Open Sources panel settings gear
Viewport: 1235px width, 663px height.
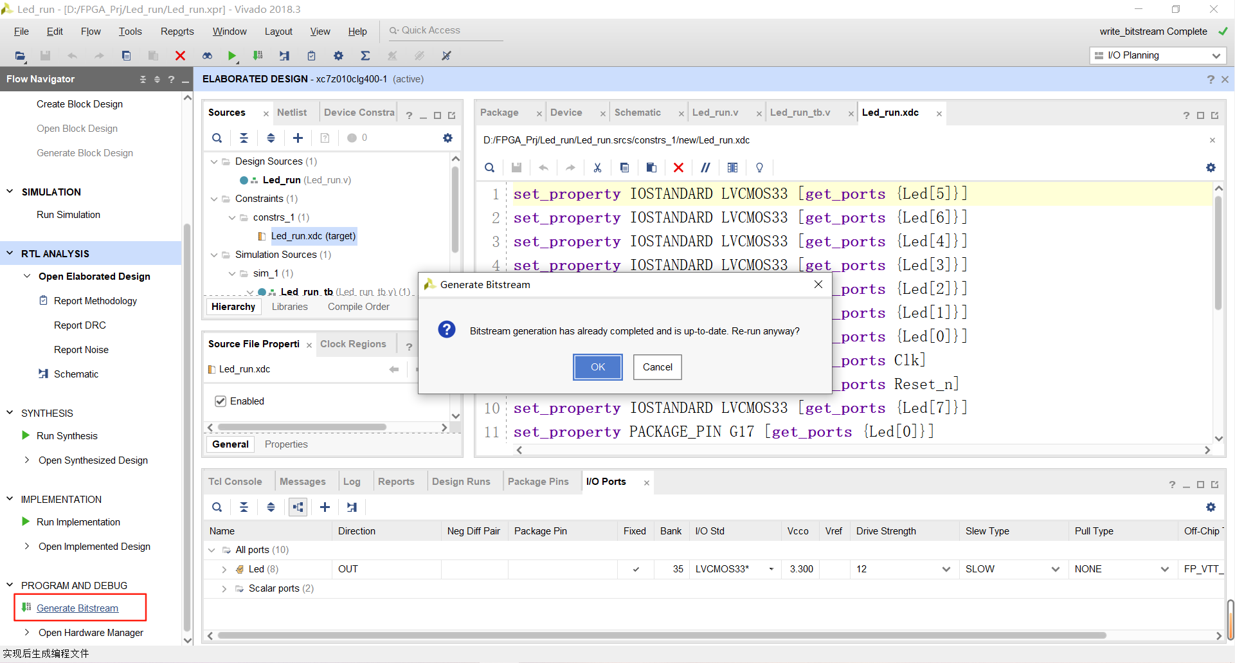coord(447,138)
